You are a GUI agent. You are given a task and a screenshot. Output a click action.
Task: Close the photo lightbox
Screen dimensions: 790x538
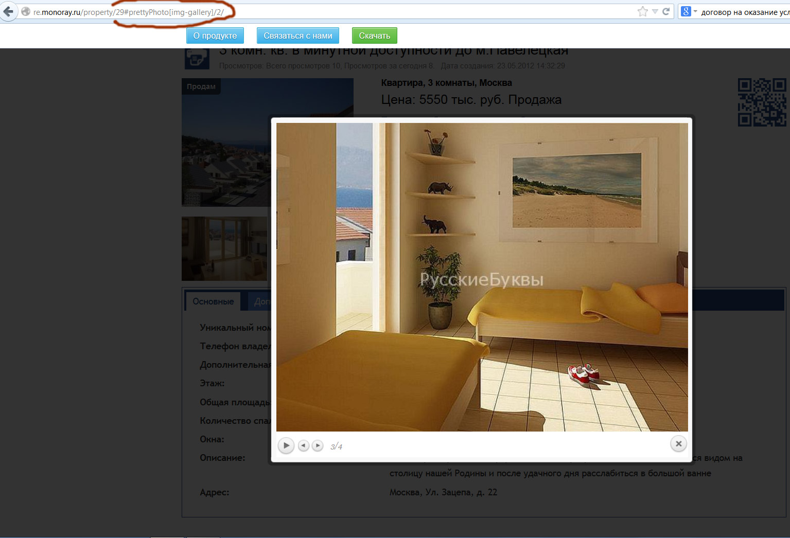click(679, 444)
